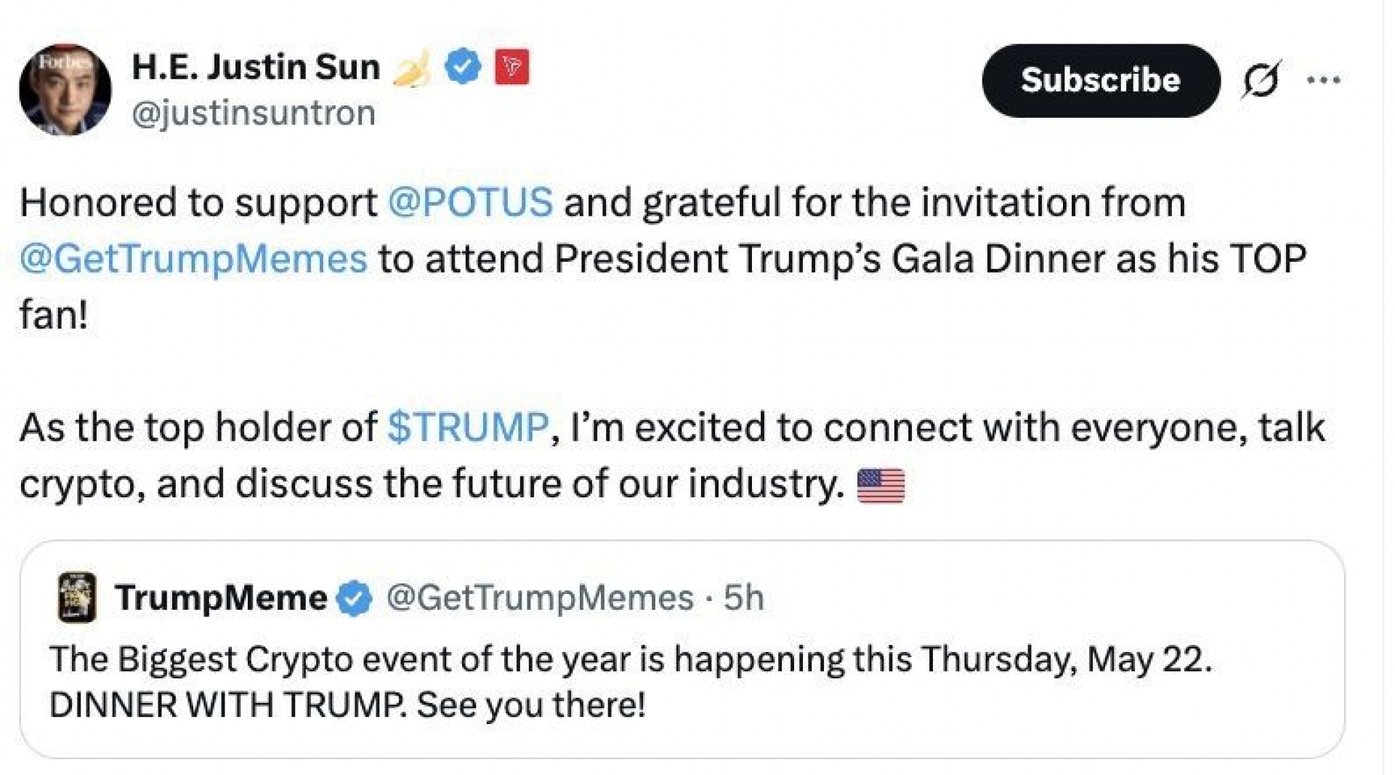Viewport: 1395px width, 775px height.
Task: Open the 5h timestamp of the quoted tweet
Action: (x=744, y=598)
